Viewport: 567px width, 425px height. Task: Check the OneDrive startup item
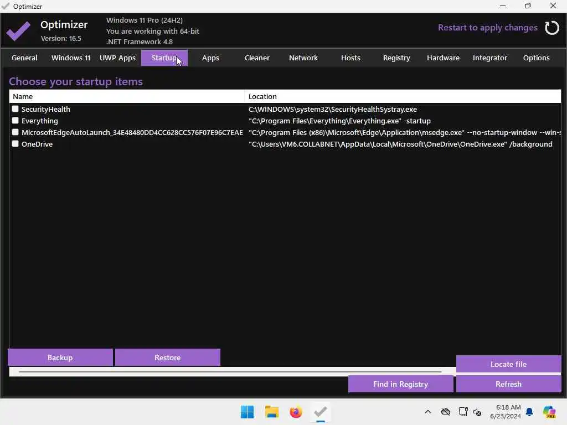click(x=15, y=143)
